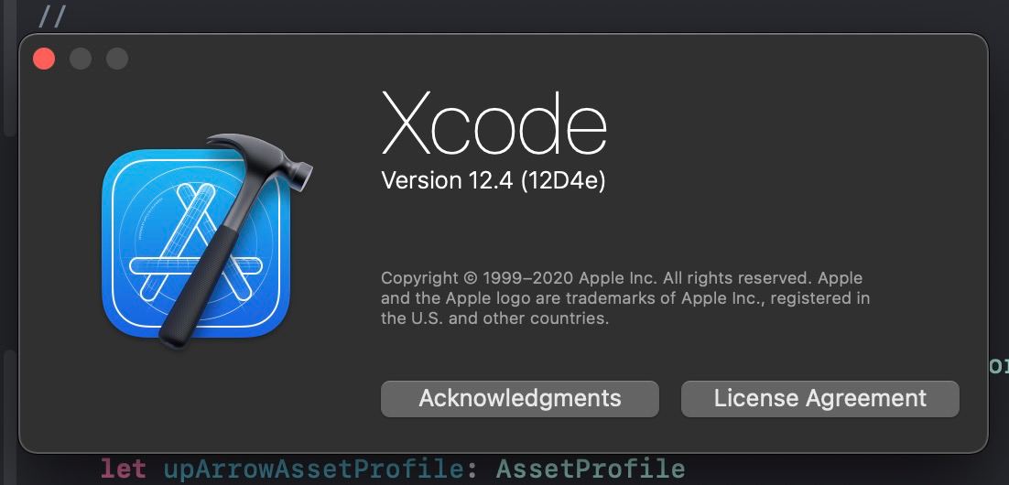
Task: Click the copyright symbol in the notice
Action: pyautogui.click(x=471, y=279)
